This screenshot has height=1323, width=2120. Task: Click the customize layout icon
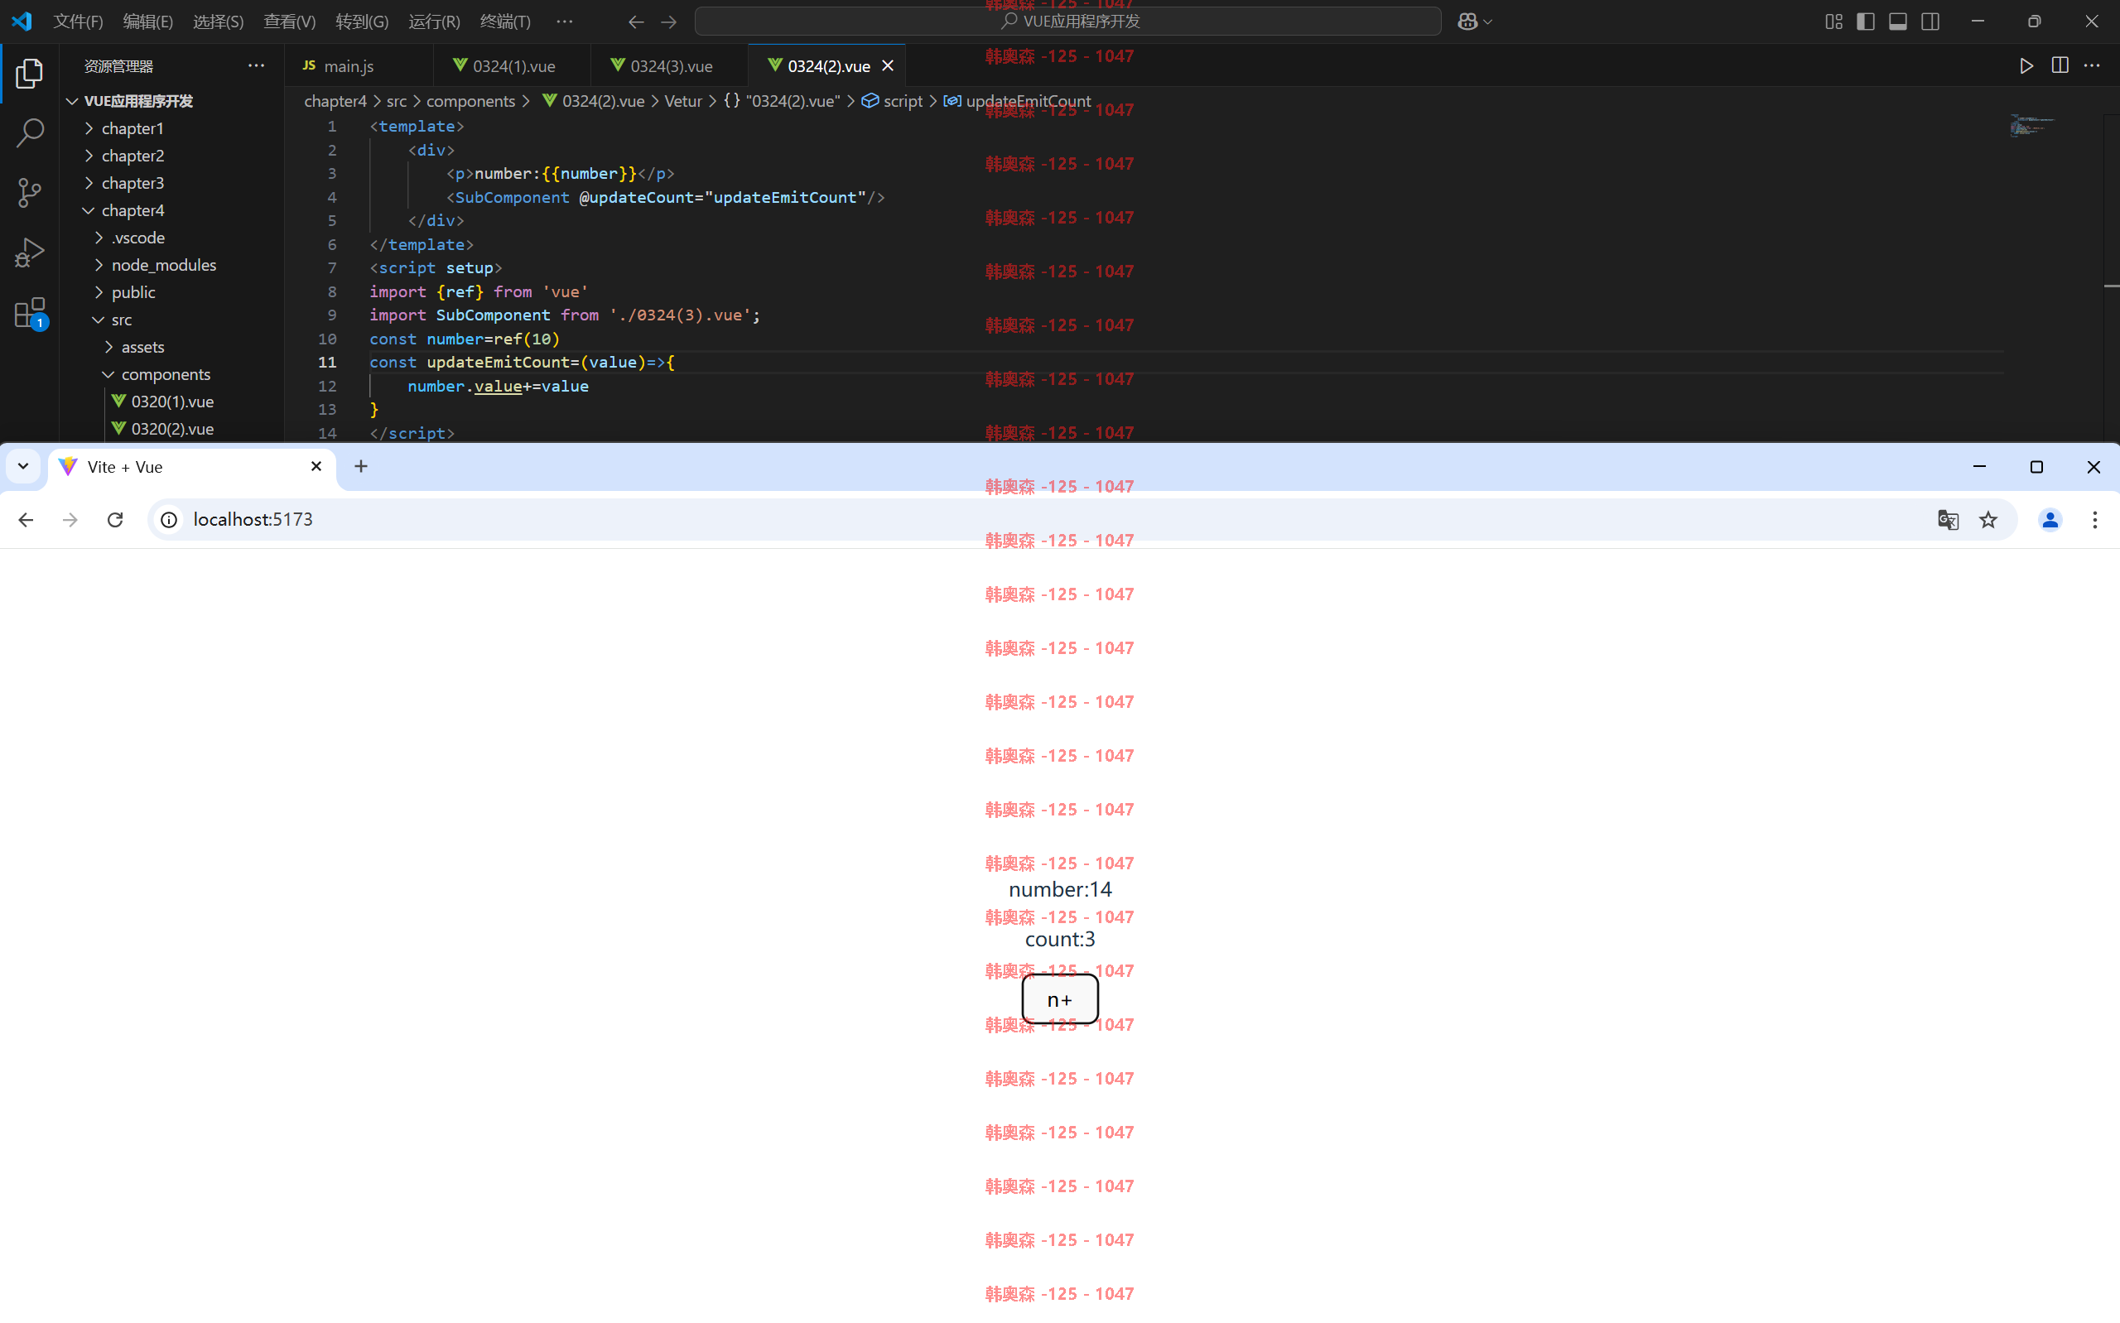click(1834, 22)
